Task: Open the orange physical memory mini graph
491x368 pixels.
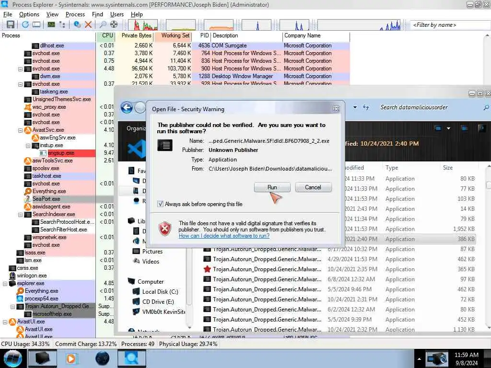Action: pos(219,25)
